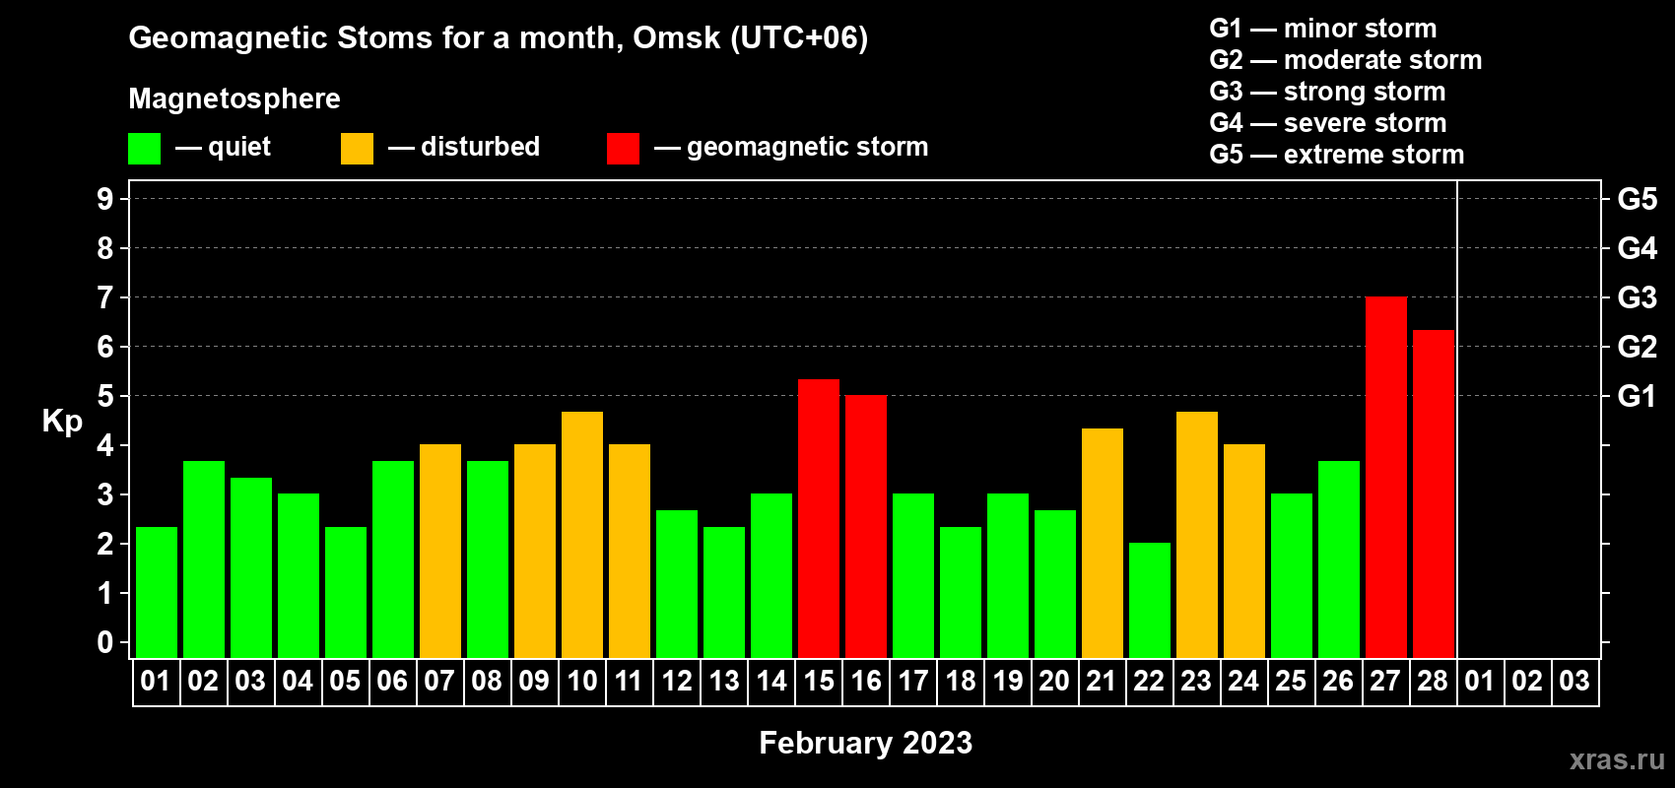1675x788 pixels.
Task: Select the red bar for February 27
Action: coord(1386,477)
